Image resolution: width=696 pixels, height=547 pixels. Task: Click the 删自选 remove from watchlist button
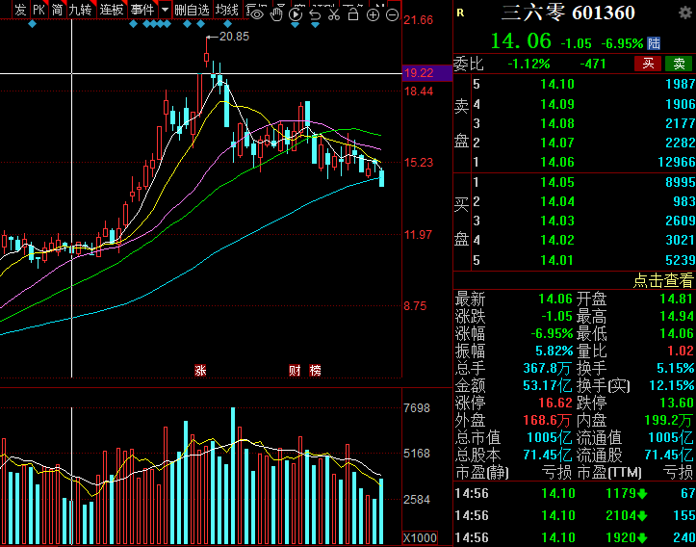[x=192, y=10]
